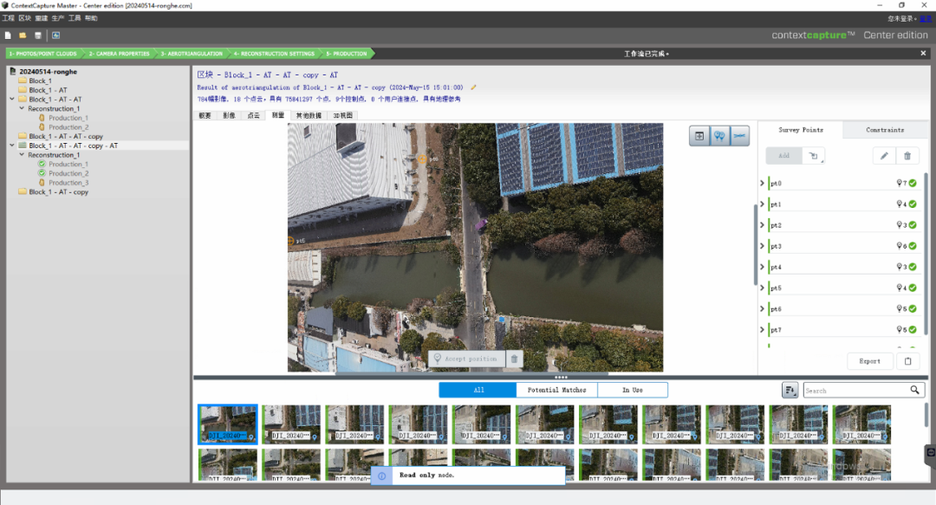Click the trash icon beside Accept position
Screen dimensions: 936x505
[x=514, y=359]
